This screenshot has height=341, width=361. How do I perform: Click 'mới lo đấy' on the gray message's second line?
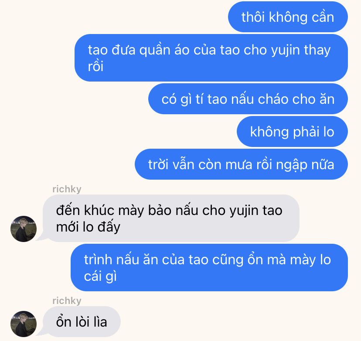coord(88,227)
